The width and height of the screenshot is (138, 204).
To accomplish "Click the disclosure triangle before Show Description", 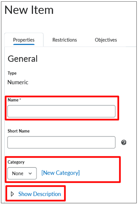I will [13, 194].
